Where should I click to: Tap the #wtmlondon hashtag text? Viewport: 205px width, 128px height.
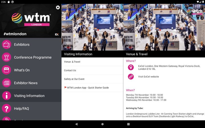[x=15, y=34]
